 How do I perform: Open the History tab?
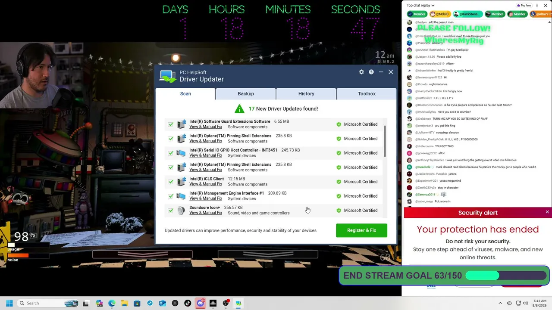306,93
